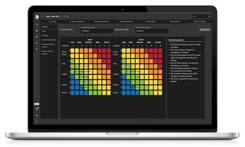Click the lock icon with blue badge
The width and height of the screenshot is (245, 147).
(x=37, y=109)
